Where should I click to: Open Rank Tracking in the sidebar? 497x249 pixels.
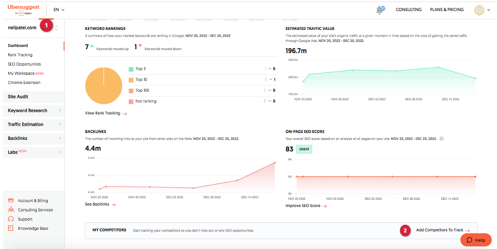(20, 55)
